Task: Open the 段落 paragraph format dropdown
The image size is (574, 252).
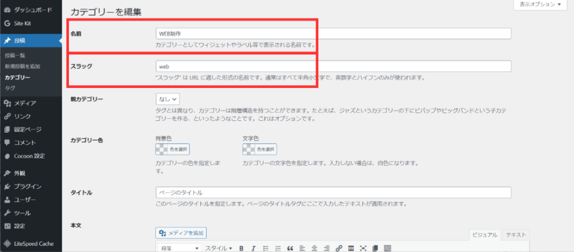Action: [x=179, y=248]
